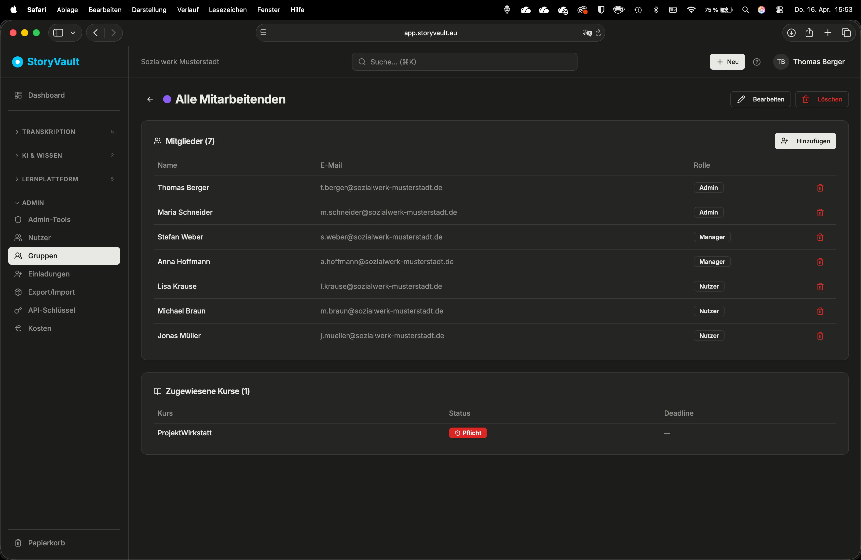Click Nutzer role badge for Lisa Krause
This screenshot has height=560, width=861.
coord(709,286)
